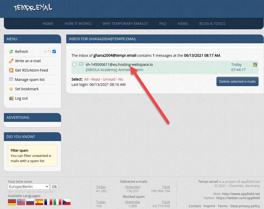264x209 pixels.
Task: Select the Spanish flag language
Action: tap(39, 202)
